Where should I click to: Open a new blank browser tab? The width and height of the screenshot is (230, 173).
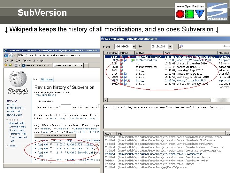86,66
